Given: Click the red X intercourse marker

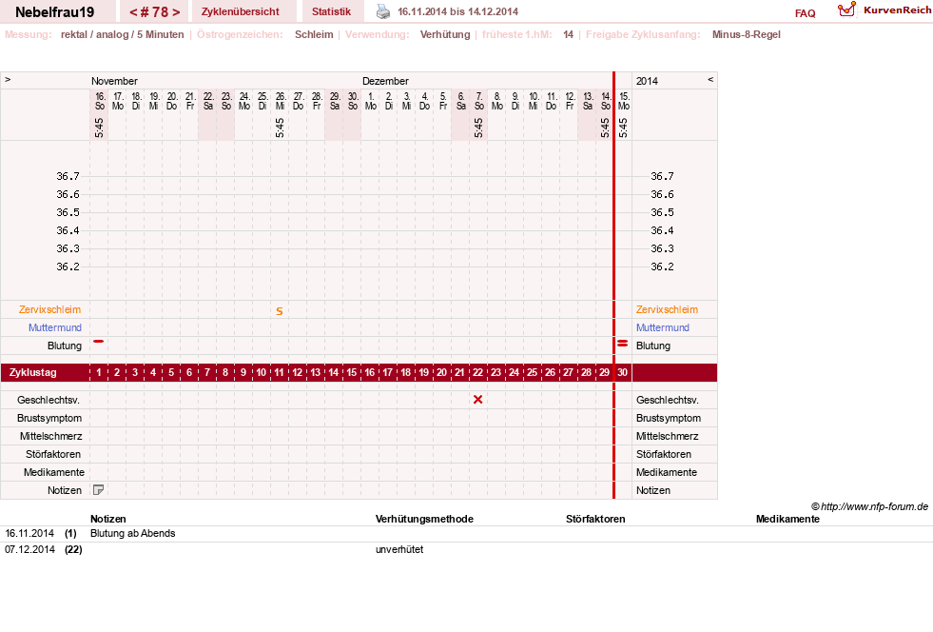Looking at the screenshot, I should click(x=477, y=400).
